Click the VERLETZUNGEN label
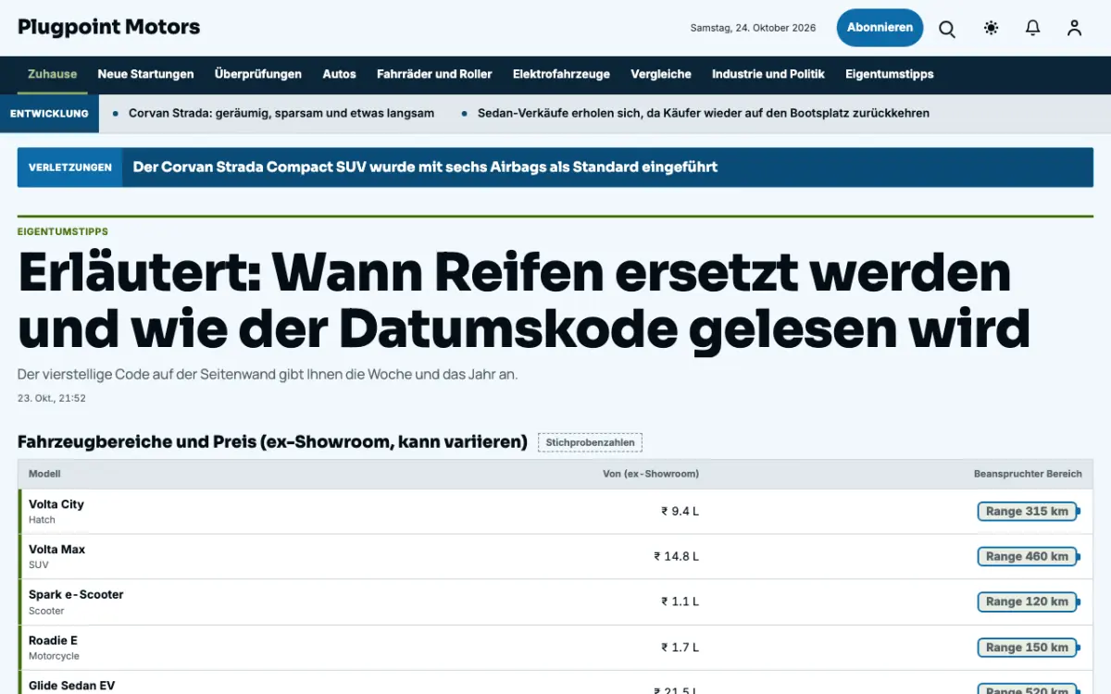 (70, 167)
